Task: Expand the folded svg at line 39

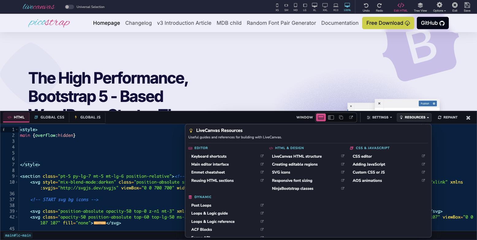Action: [x=17, y=212]
